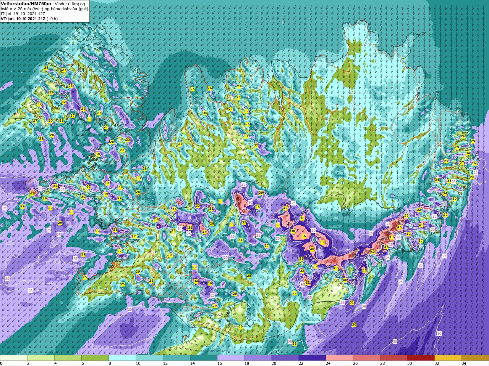The width and height of the screenshot is (489, 366).
Task: Click the 'VT: þri. 19.10.2021 21Z (+9 h)' line
Action: pos(29,18)
